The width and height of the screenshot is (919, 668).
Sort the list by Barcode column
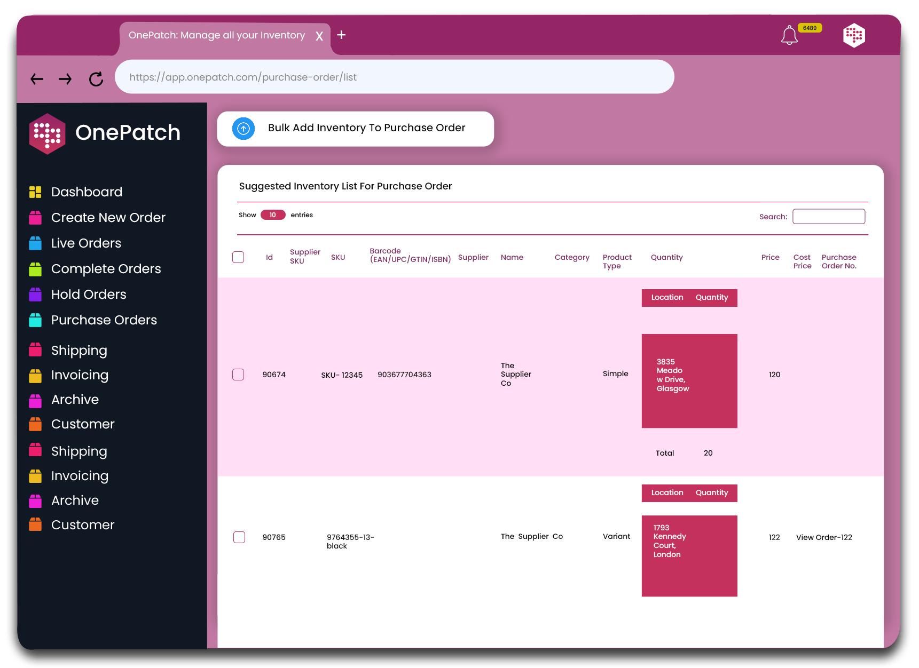pos(410,255)
